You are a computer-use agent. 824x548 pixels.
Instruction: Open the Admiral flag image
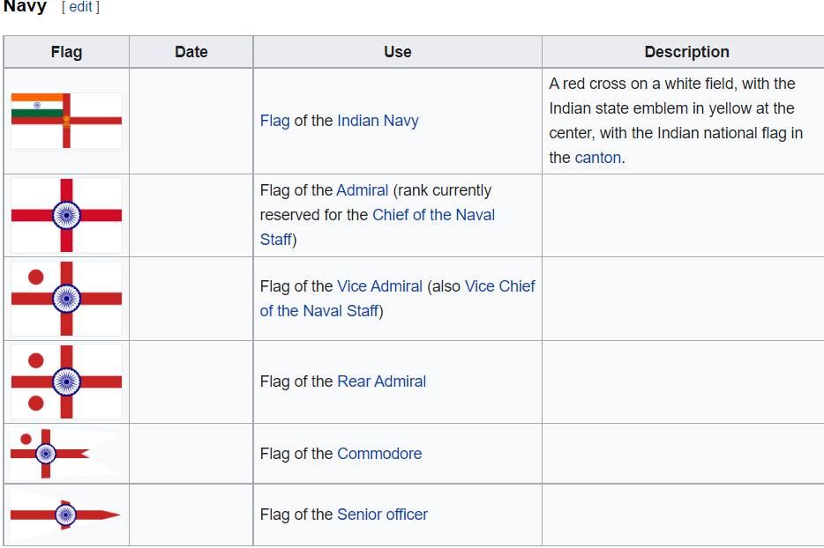tap(66, 215)
